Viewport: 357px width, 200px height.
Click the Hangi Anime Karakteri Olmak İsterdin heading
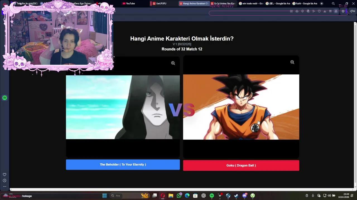(x=182, y=39)
